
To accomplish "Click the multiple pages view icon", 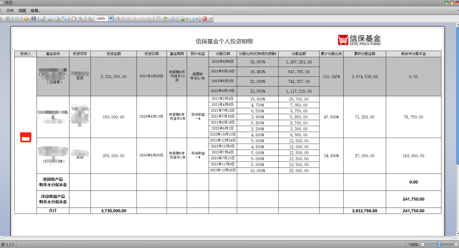I will pos(159,18).
